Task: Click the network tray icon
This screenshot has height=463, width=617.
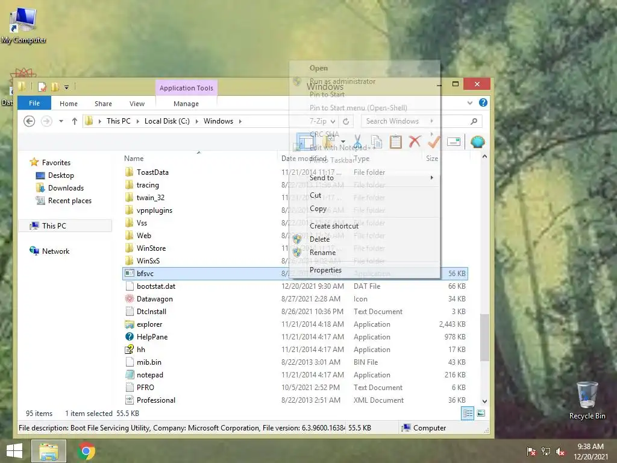Action: [546, 452]
